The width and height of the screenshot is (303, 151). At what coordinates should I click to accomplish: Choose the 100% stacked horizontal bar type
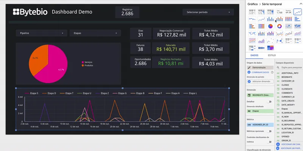(261, 26)
